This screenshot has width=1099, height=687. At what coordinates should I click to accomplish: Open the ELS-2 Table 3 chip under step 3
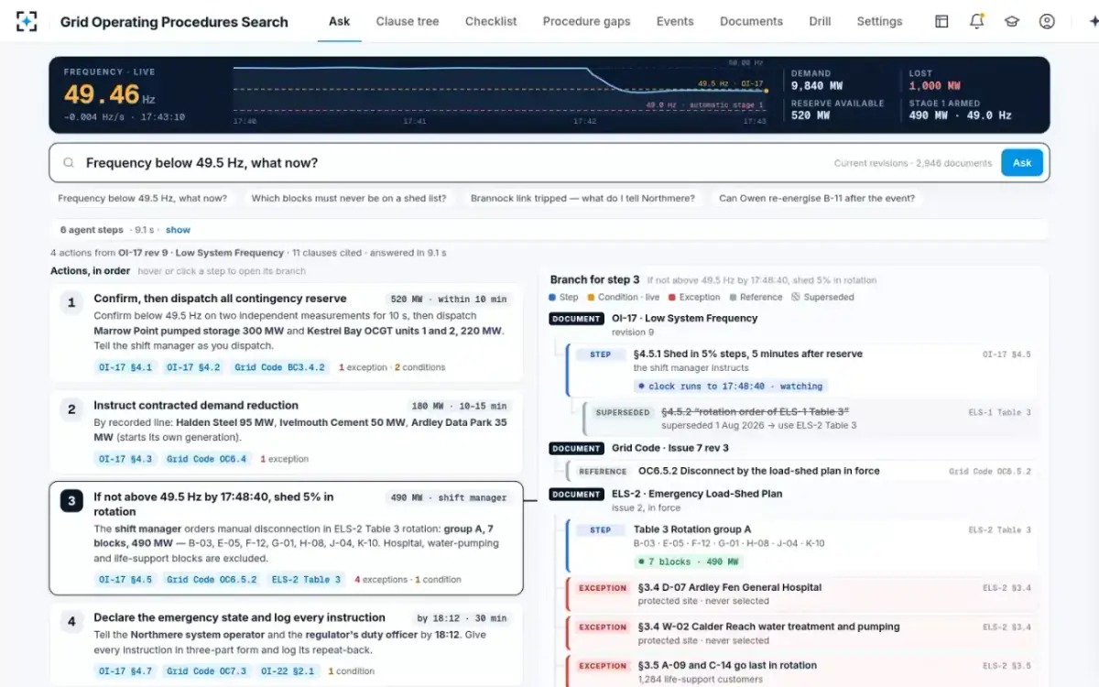(x=306, y=580)
